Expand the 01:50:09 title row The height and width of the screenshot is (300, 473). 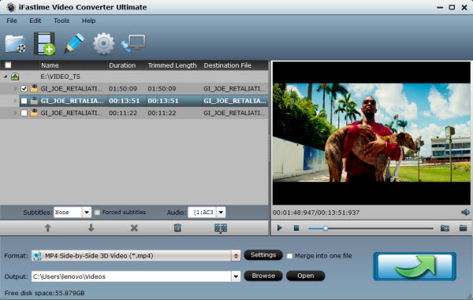[x=15, y=88]
